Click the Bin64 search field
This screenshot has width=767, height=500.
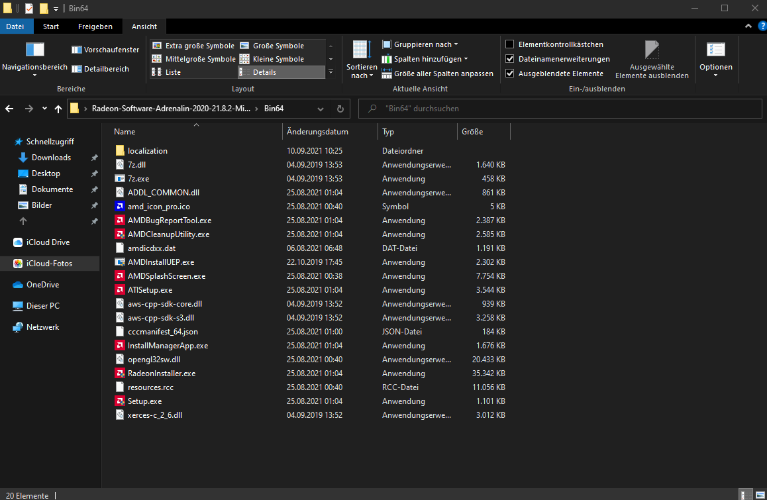pos(560,109)
